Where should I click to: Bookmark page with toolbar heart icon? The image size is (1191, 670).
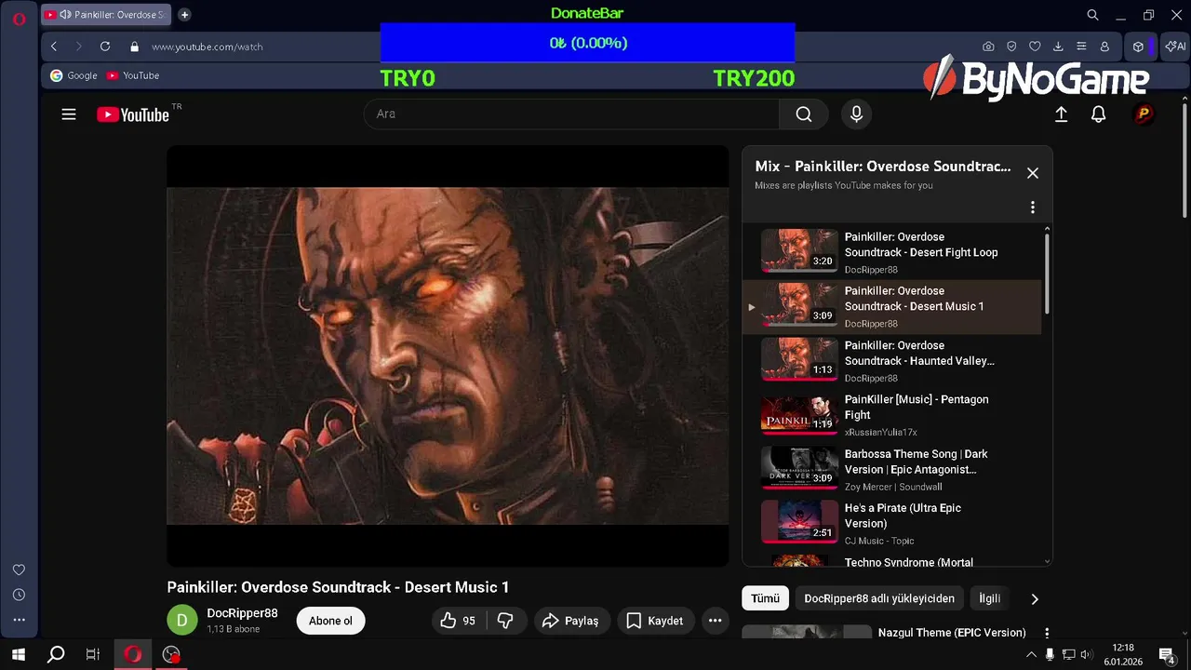point(1035,47)
